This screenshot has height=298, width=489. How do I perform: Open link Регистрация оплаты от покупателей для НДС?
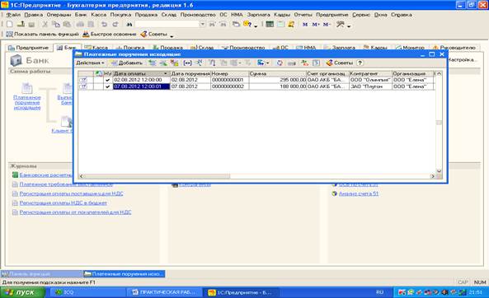pos(75,212)
